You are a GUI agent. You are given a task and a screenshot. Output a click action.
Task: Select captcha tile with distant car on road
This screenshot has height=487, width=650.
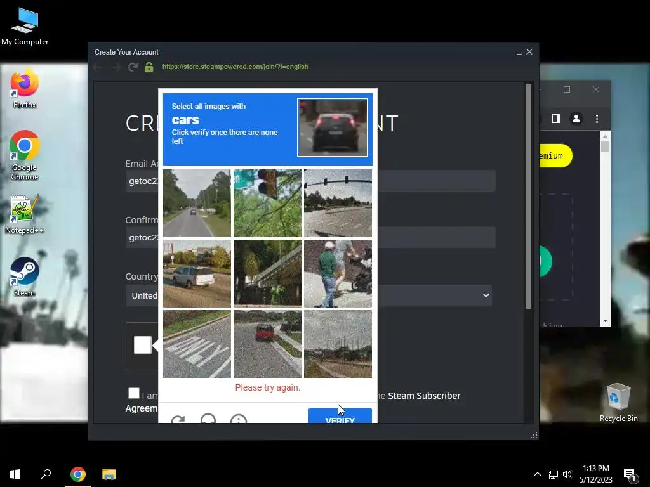coord(197,203)
